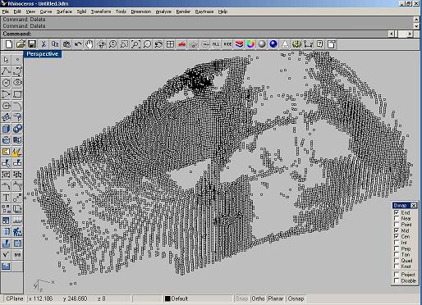The width and height of the screenshot is (422, 305).
Task: Select the Pan hand tool
Action: click(89, 44)
